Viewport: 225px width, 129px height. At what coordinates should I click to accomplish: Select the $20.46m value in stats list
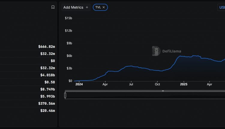click(47, 111)
